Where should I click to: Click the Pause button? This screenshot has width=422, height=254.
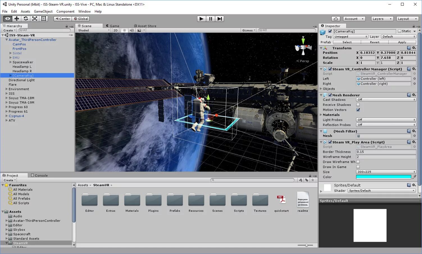coord(211,19)
